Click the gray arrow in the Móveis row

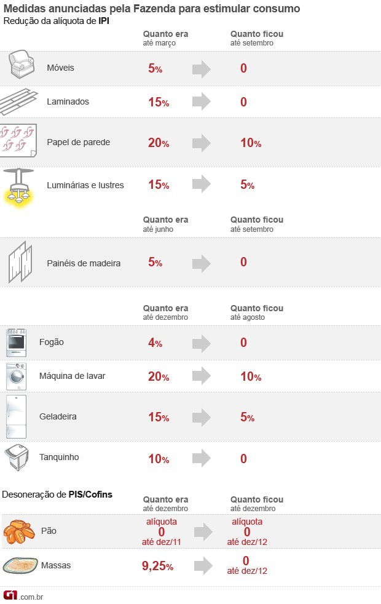[x=202, y=70]
